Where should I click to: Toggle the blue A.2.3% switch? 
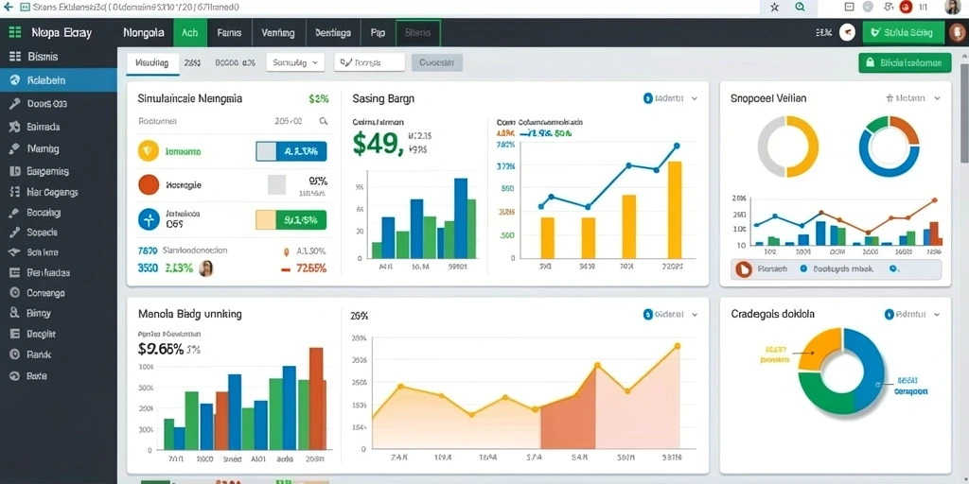(x=291, y=151)
